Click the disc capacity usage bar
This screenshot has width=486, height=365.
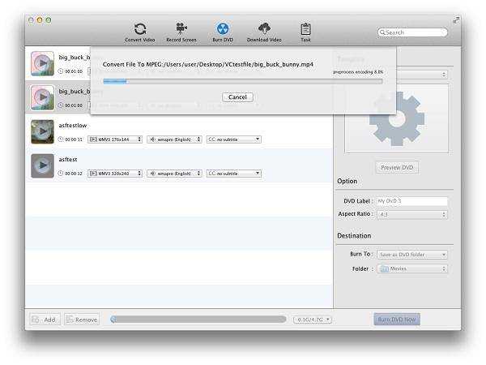tap(198, 320)
